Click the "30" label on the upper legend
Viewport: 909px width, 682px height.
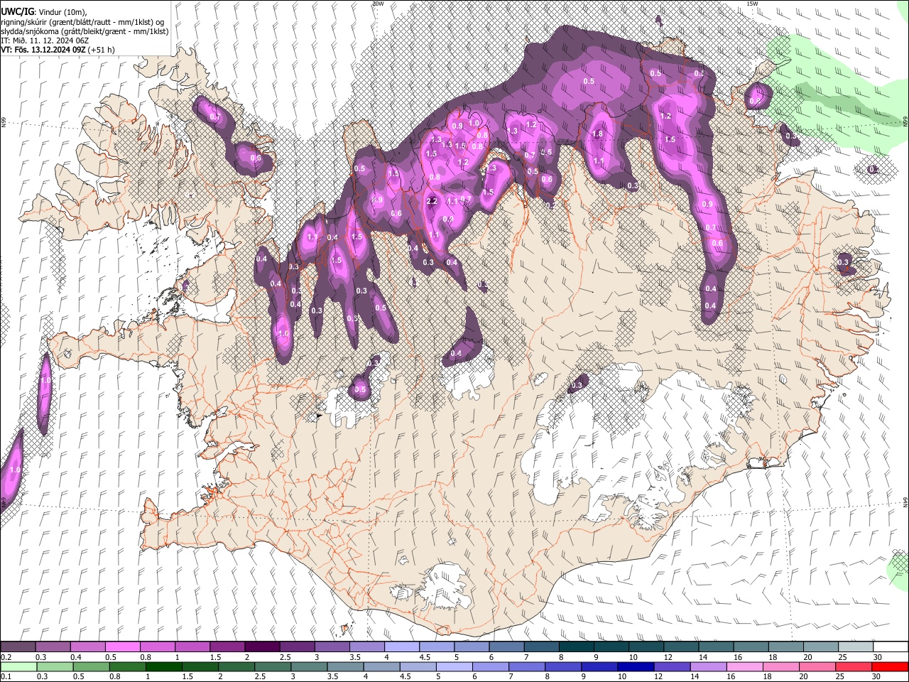(x=877, y=657)
